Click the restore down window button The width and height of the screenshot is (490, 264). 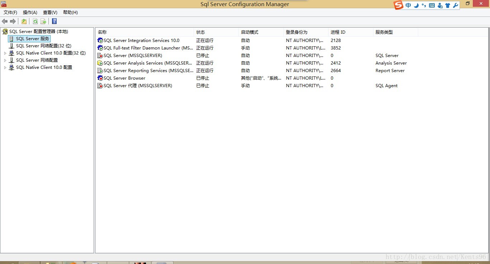point(467,3)
